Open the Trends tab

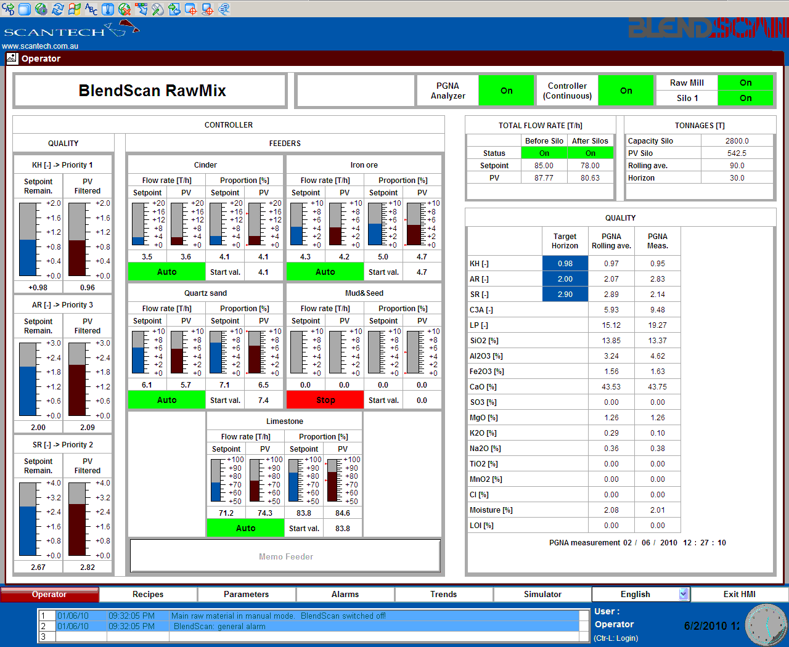(x=444, y=594)
